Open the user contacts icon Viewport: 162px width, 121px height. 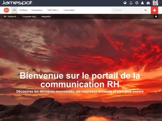tap(142, 3)
